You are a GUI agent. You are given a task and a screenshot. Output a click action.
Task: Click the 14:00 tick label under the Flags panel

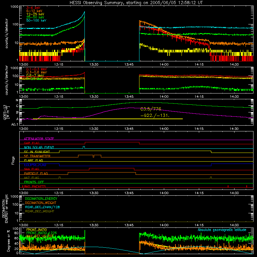point(164,193)
